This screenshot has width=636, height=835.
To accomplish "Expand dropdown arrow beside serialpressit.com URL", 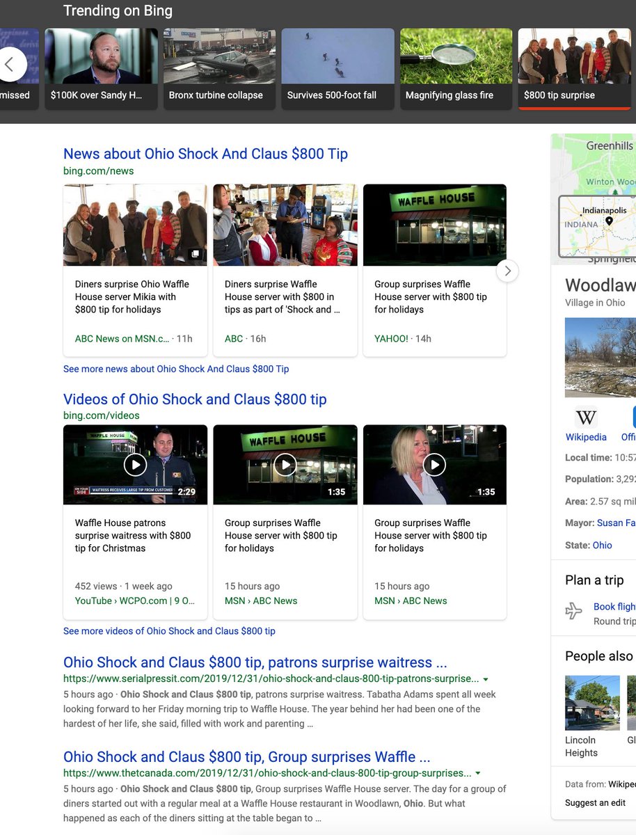I will [x=486, y=679].
